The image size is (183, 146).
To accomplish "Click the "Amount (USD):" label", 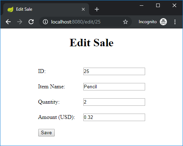I will [56, 117].
